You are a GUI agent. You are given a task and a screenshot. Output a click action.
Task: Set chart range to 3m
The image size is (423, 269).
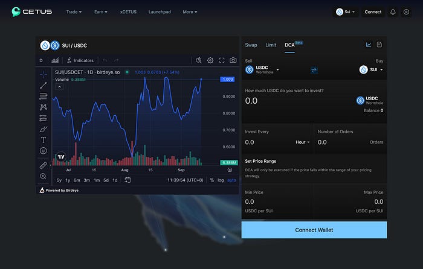tap(86, 180)
